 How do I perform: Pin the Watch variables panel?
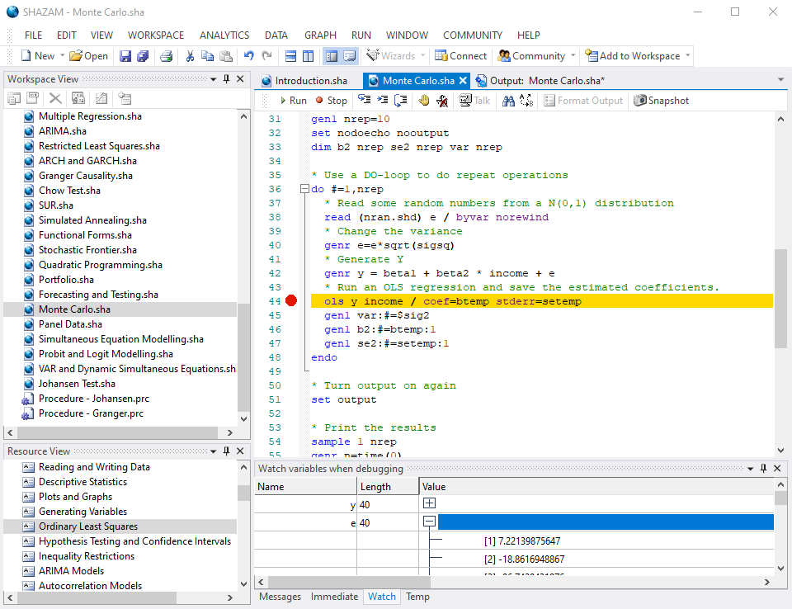763,469
